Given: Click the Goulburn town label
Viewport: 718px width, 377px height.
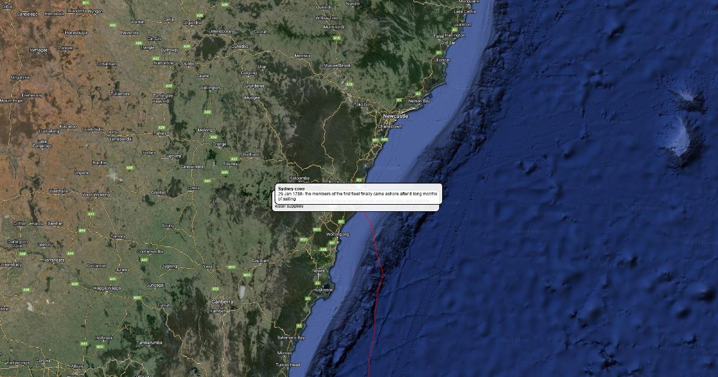Looking at the screenshot, I should pos(260,260).
